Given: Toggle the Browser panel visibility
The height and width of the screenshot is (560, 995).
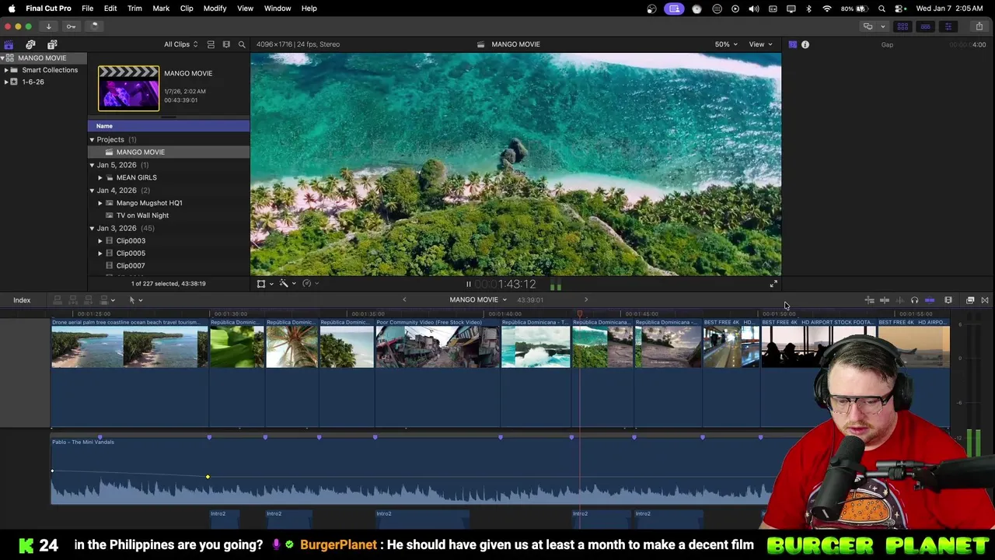Looking at the screenshot, I should click(x=902, y=26).
